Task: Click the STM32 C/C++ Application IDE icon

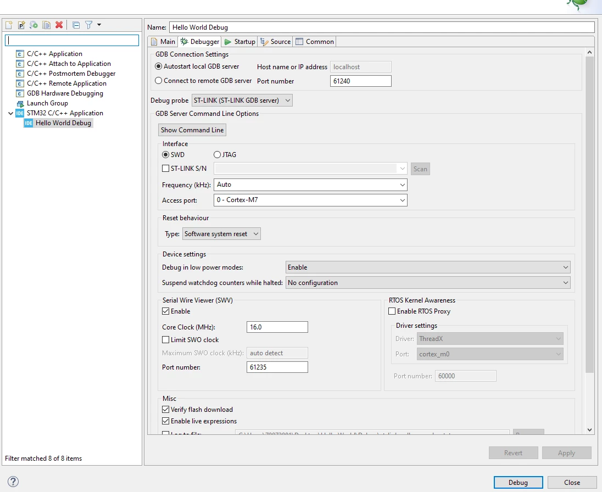Action: (20, 113)
